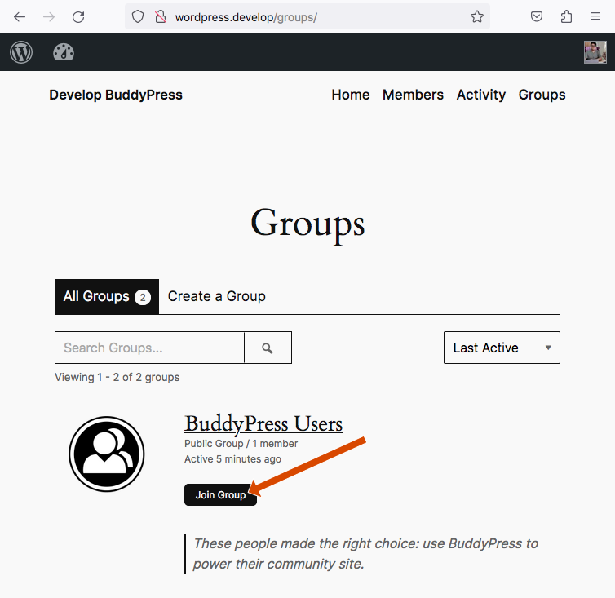Click the URL address bar
The image size is (615, 598).
(307, 17)
